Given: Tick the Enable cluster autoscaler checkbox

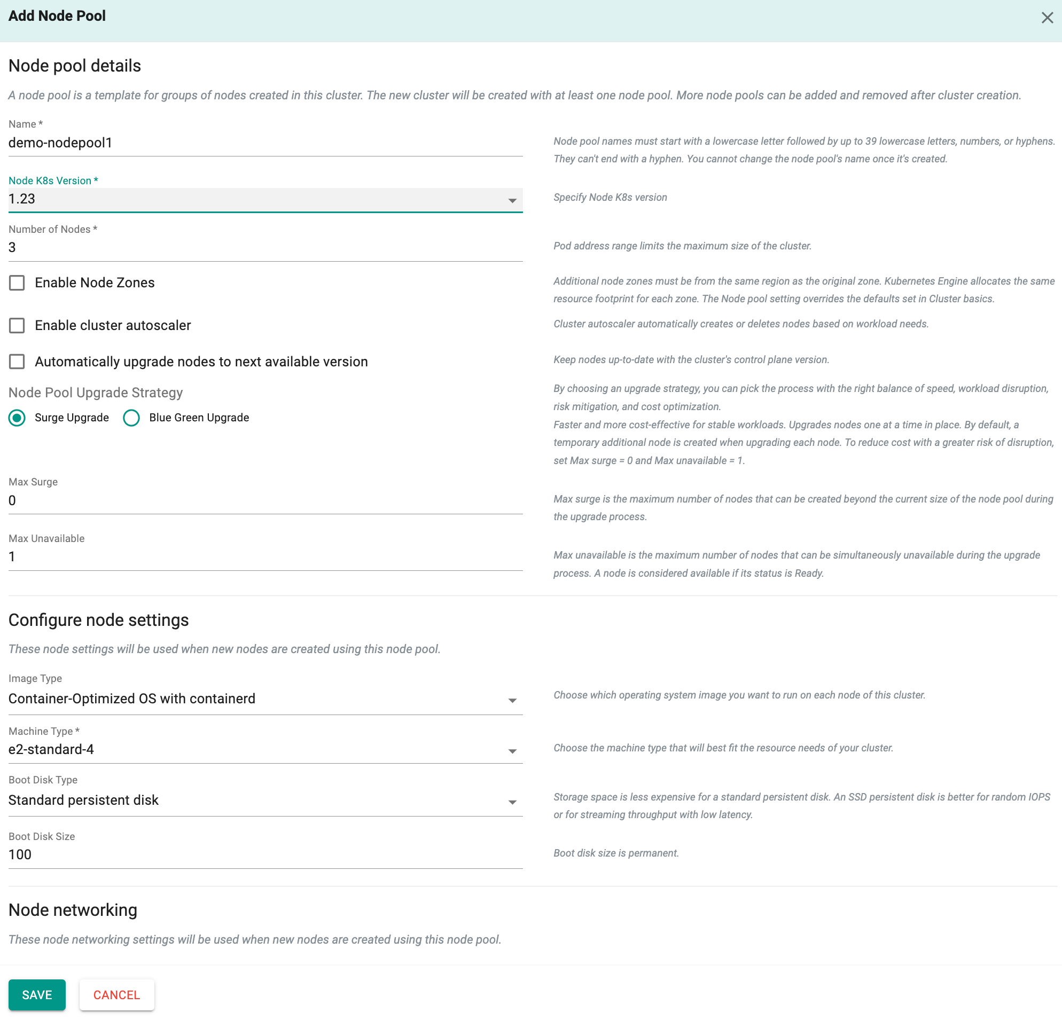Looking at the screenshot, I should (17, 326).
